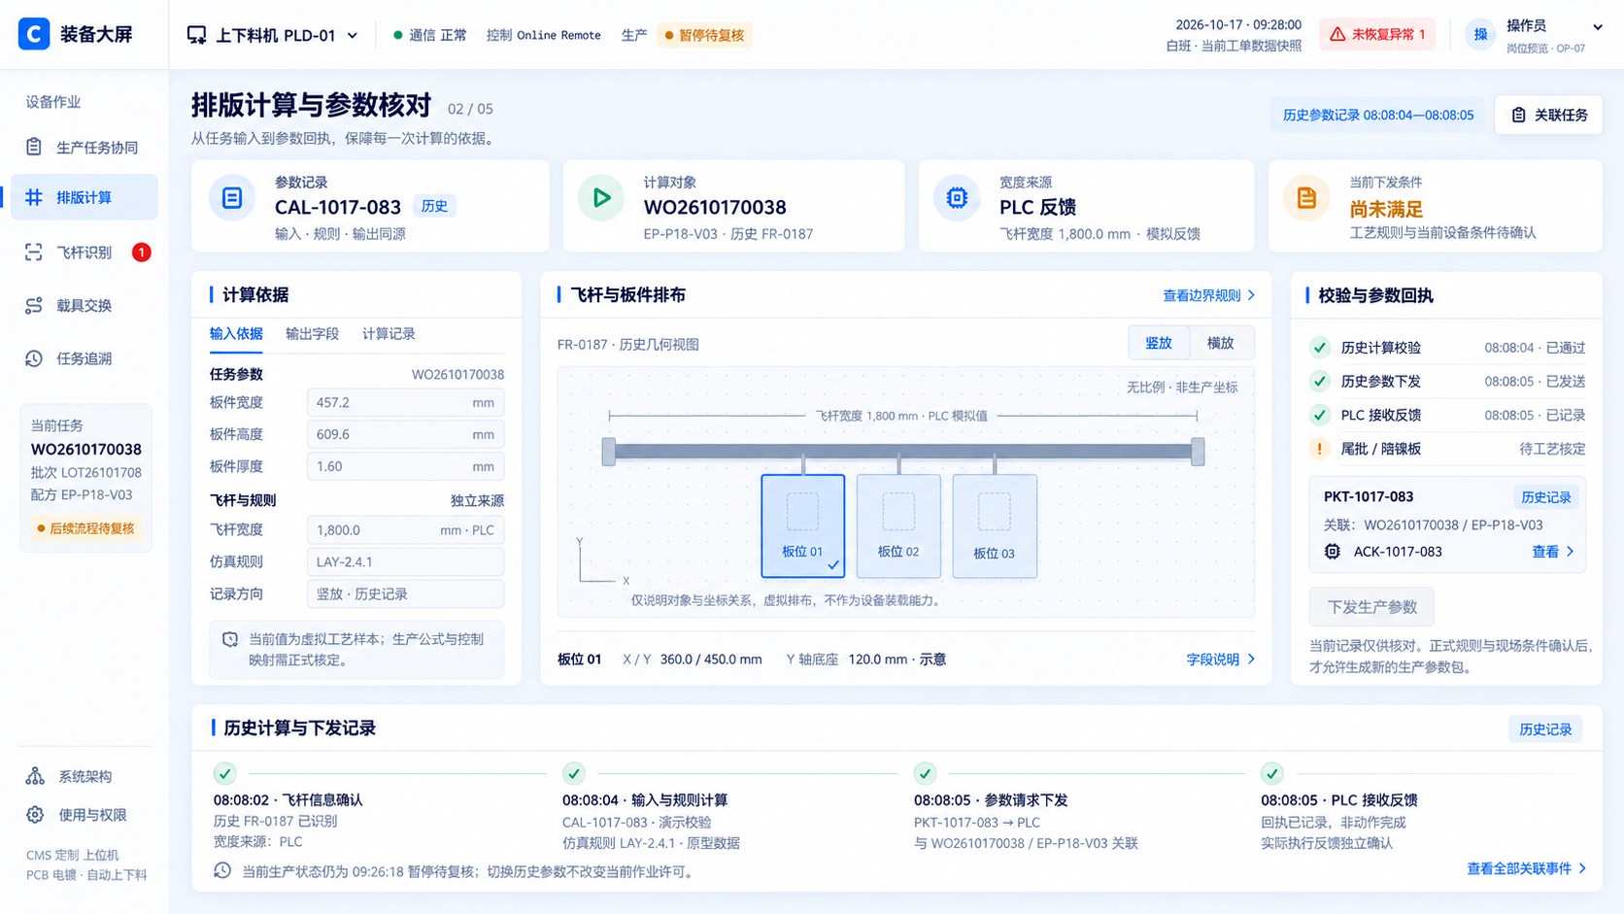
Task: Click the 参数记录 document icon
Action: [232, 198]
